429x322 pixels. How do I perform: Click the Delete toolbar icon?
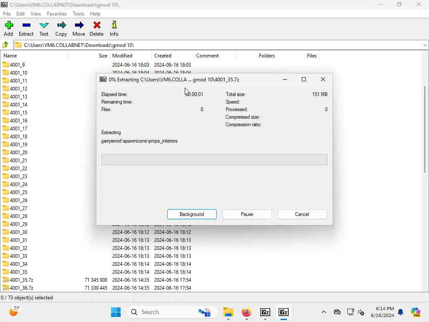coord(97,29)
